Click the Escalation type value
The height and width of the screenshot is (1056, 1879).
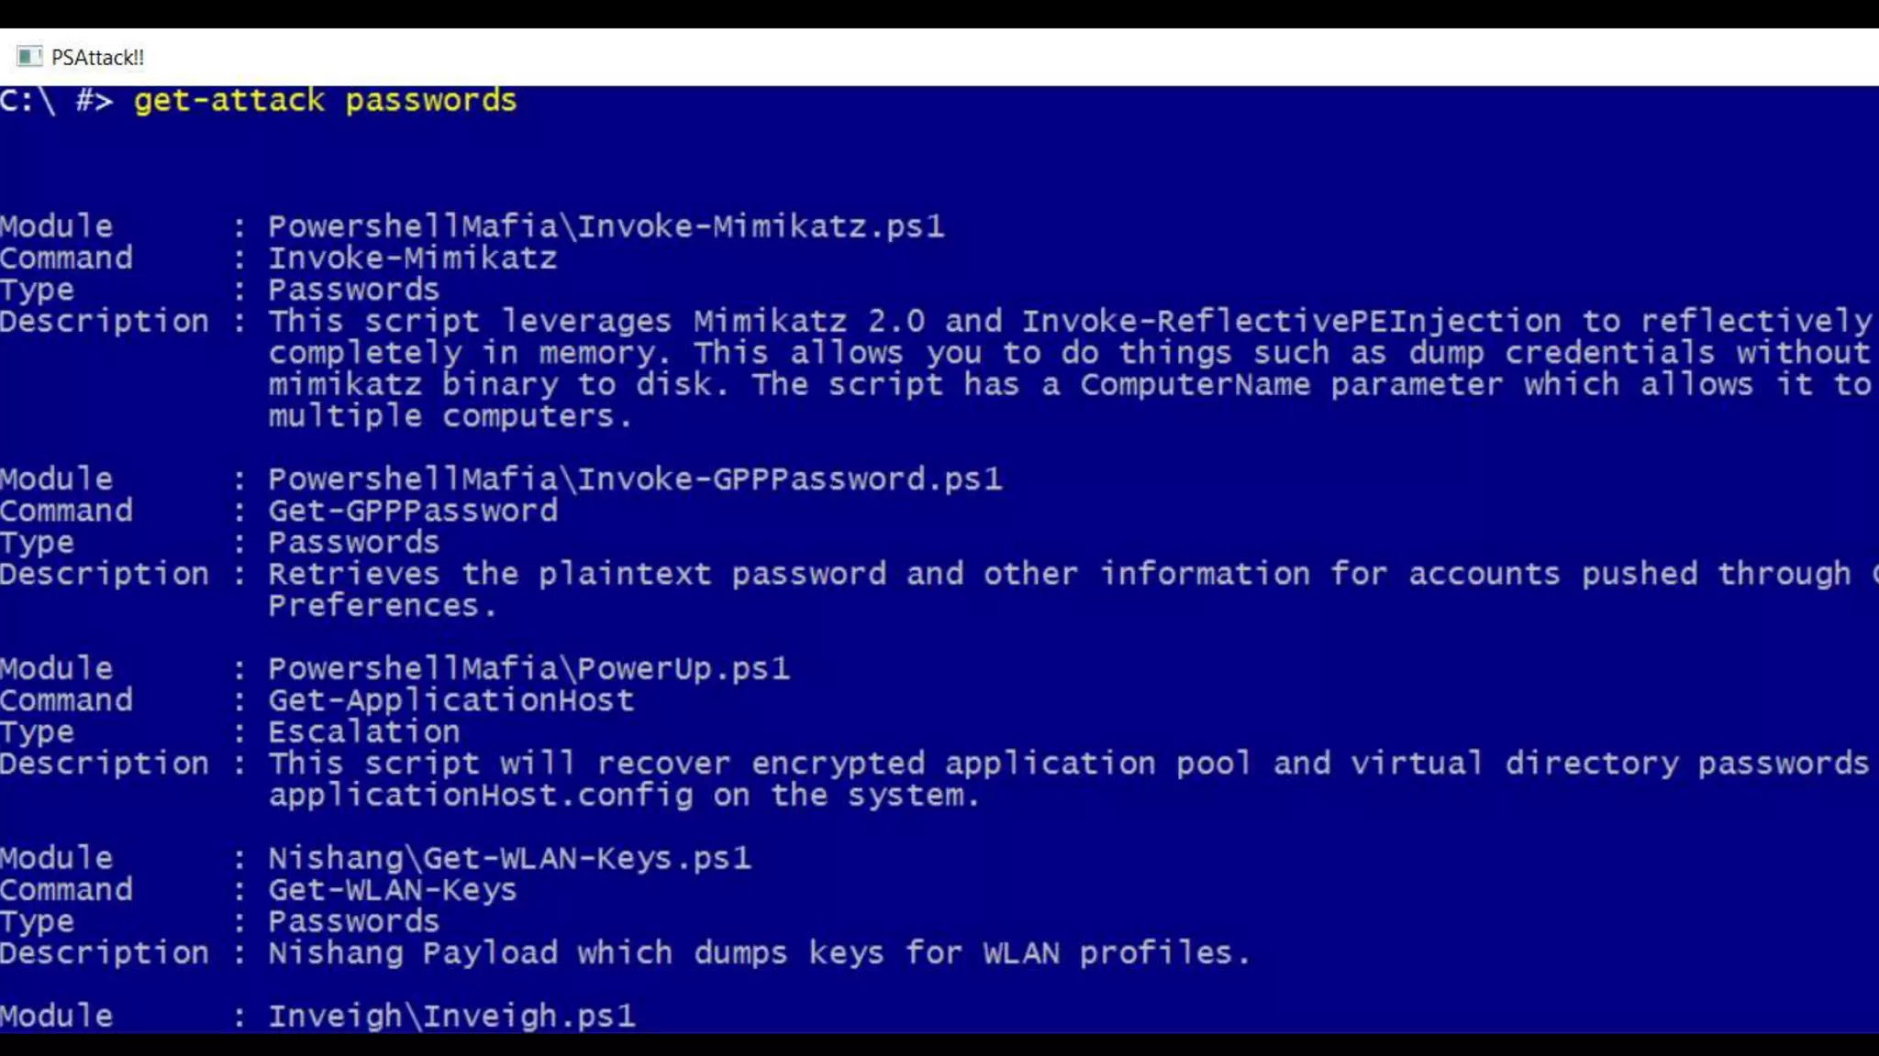363,732
